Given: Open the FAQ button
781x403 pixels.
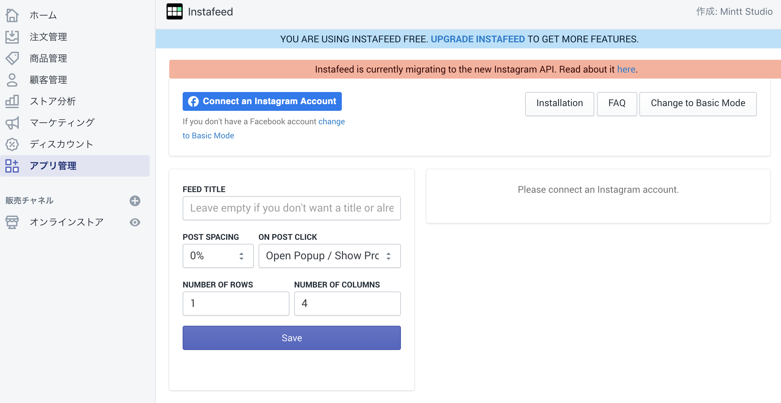Looking at the screenshot, I should (x=617, y=104).
